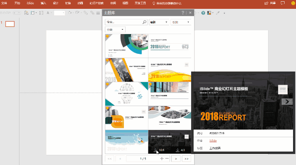This screenshot has width=296, height=165.
Task: Switch to the 开发工具 ribbon tab
Action: pos(140,3)
